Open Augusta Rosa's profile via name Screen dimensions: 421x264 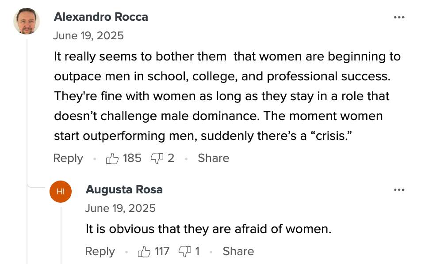tap(124, 189)
